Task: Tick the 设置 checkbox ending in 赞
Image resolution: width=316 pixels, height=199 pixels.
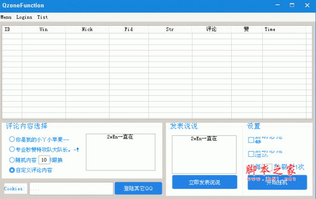Action: point(251,140)
